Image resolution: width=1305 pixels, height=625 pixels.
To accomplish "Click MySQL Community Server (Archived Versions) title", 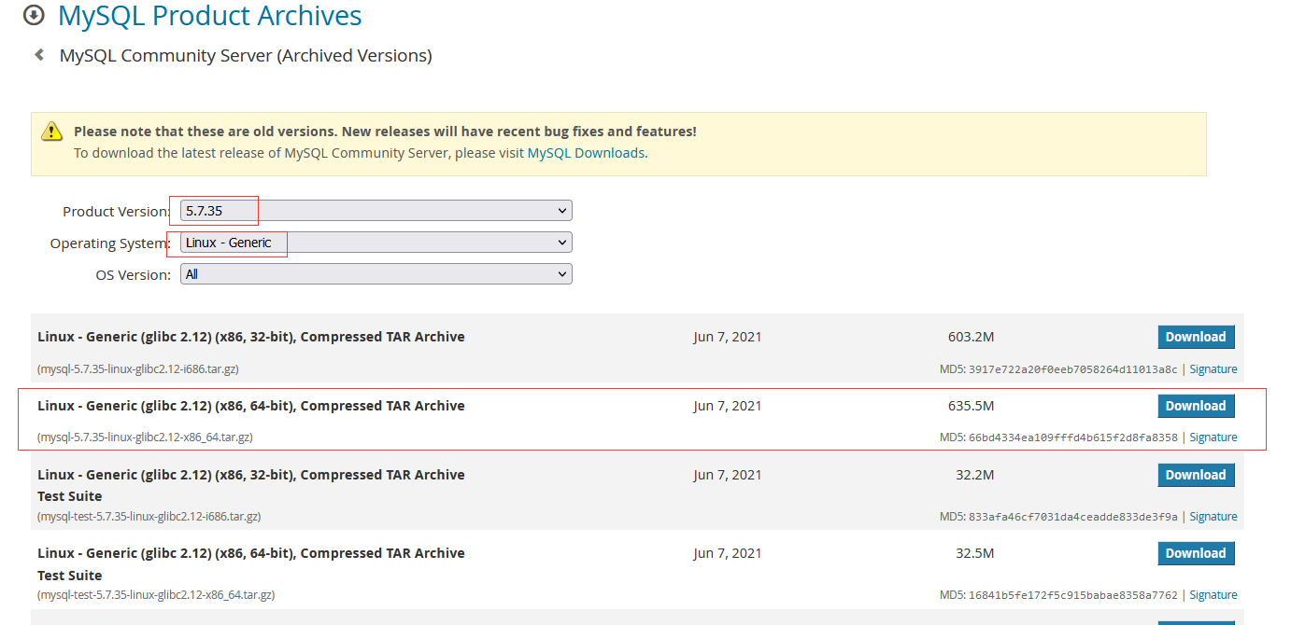I will [x=246, y=56].
